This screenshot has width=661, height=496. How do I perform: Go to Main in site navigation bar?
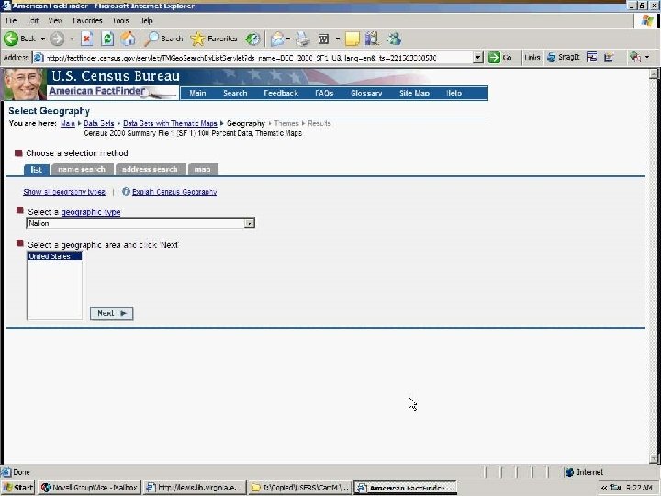click(197, 93)
